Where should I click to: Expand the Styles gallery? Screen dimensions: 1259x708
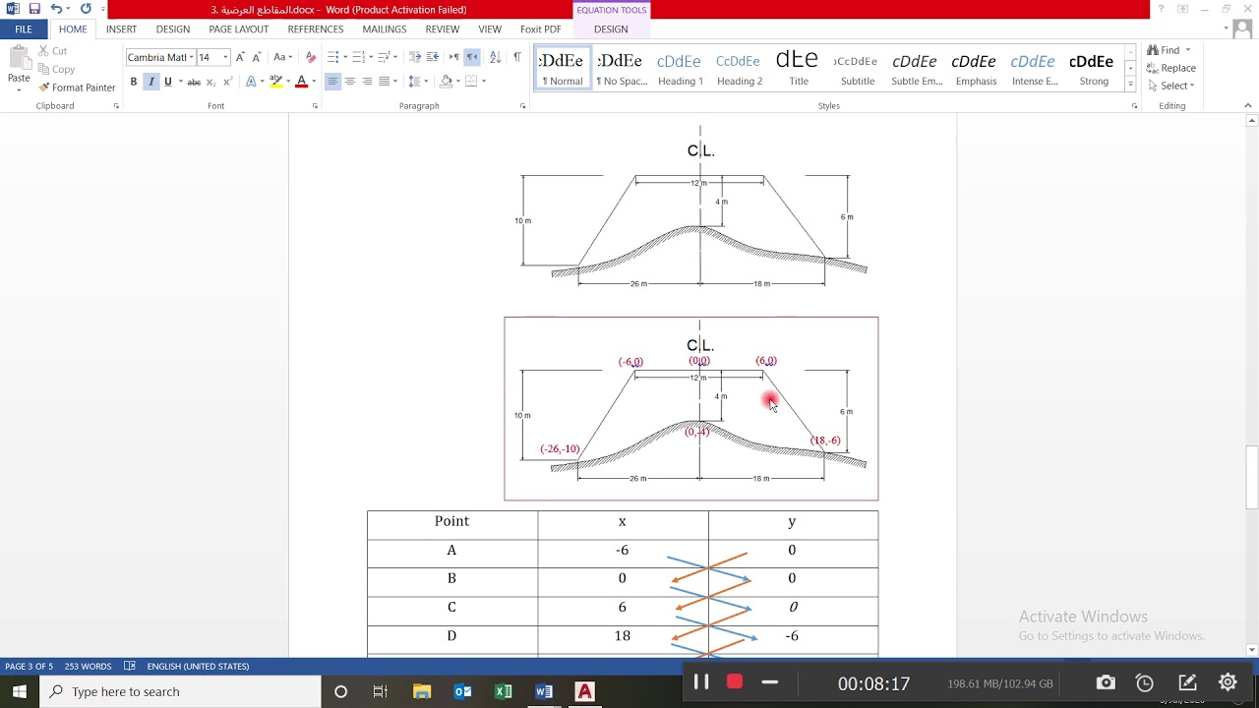(x=1130, y=85)
